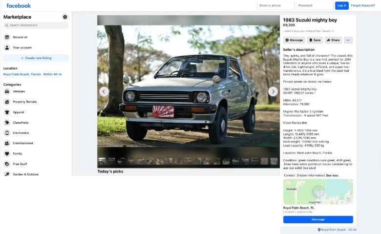Screen dimensions: 381x234
Task: Click Create new listing button
Action: point(36,58)
